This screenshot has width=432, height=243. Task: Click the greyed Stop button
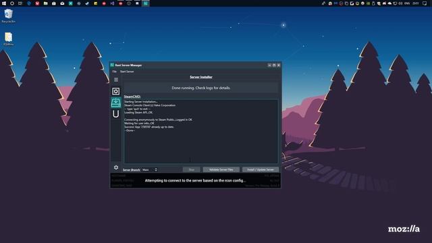[x=192, y=169]
